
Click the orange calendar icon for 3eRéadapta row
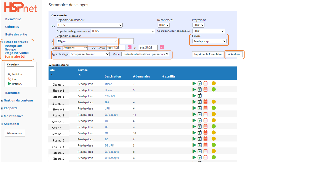pos(206,151)
